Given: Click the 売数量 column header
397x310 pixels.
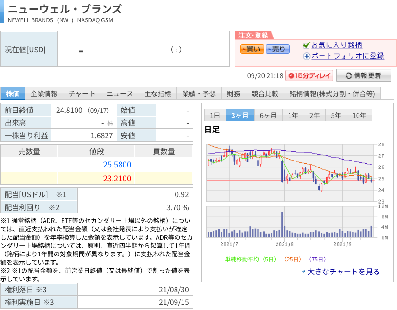Looking at the screenshot, I should 29,151.
